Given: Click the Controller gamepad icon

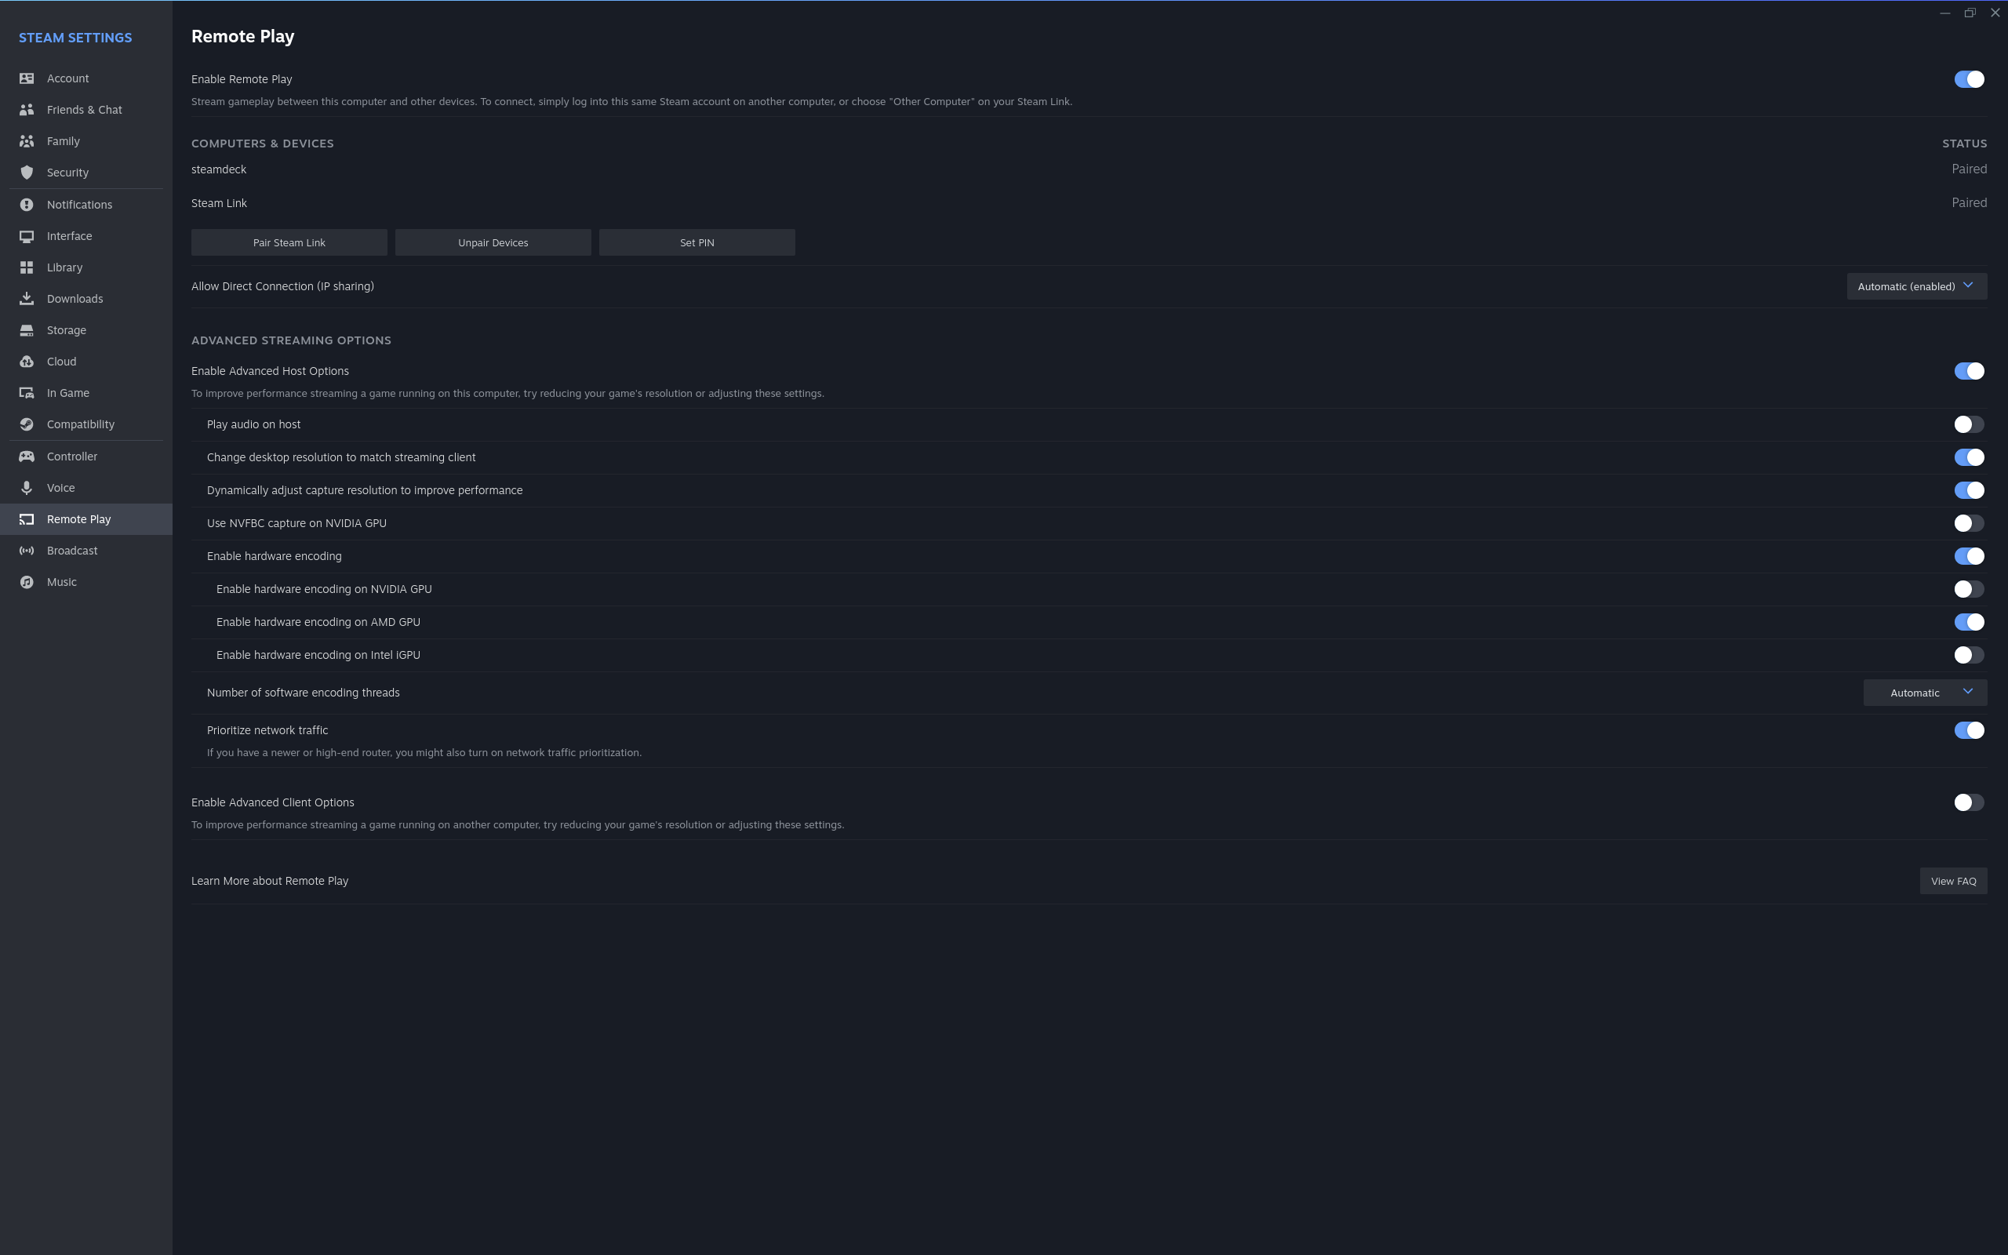Looking at the screenshot, I should (x=27, y=456).
